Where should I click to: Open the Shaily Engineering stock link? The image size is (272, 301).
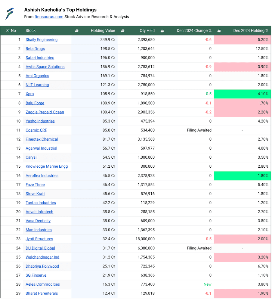42,39
